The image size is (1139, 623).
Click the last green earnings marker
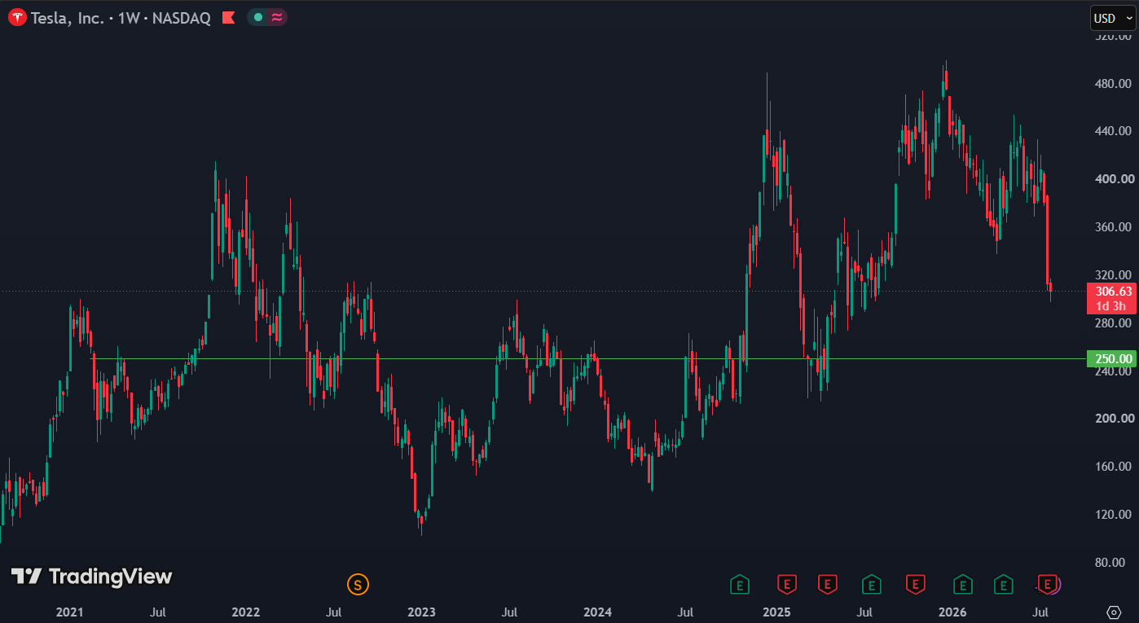(x=1003, y=584)
